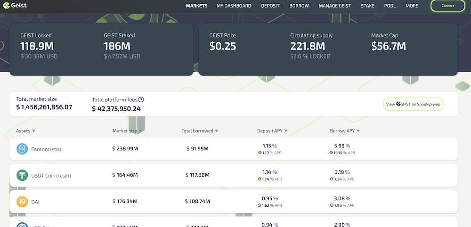Click $ 47.52M USD under GEIST Staked

click(x=122, y=57)
